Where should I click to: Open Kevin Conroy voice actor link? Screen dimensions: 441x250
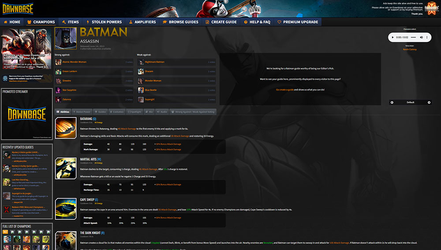click(x=410, y=49)
